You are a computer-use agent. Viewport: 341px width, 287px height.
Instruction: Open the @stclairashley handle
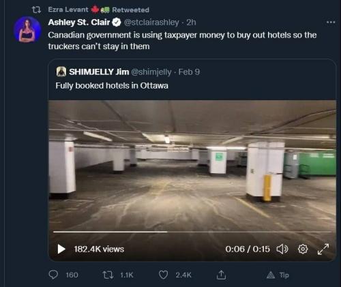151,22
